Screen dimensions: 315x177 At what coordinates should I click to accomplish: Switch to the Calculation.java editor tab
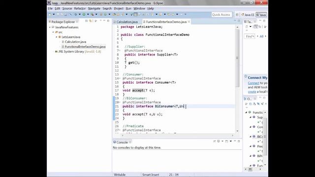pyautogui.click(x=127, y=22)
